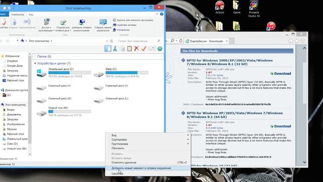
Task: Choose 'Добавить новый элемент в сетевое окружение'
Action: tap(148, 168)
